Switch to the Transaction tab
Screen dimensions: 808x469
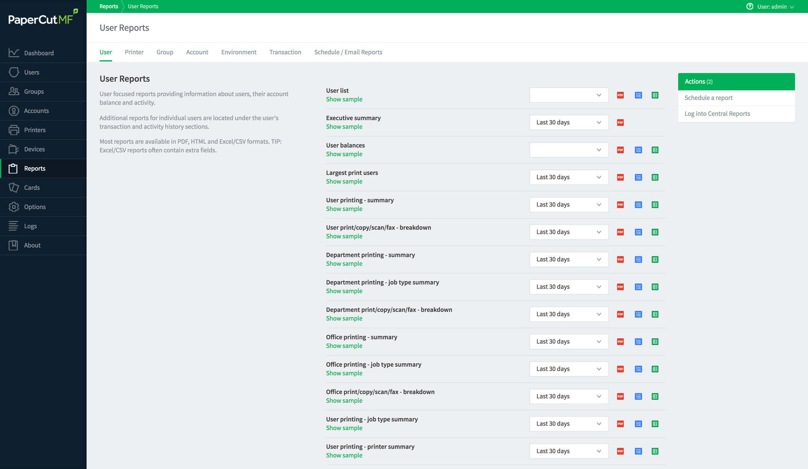pos(285,52)
